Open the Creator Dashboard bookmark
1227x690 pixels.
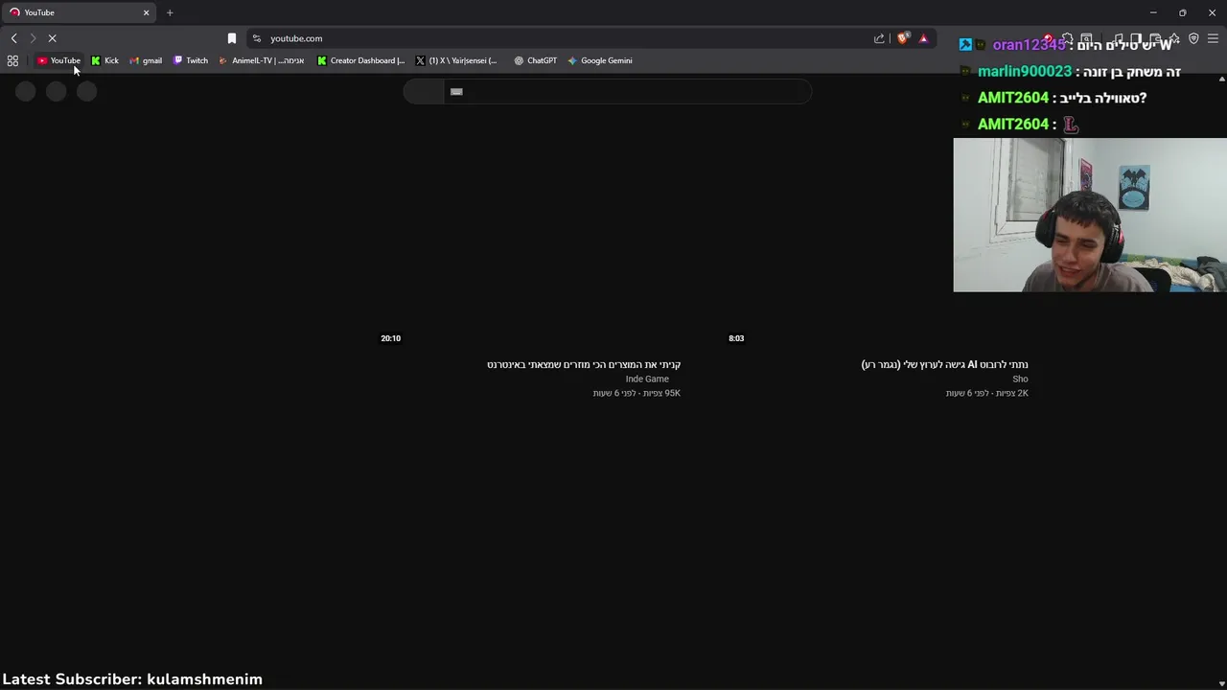[x=360, y=60]
